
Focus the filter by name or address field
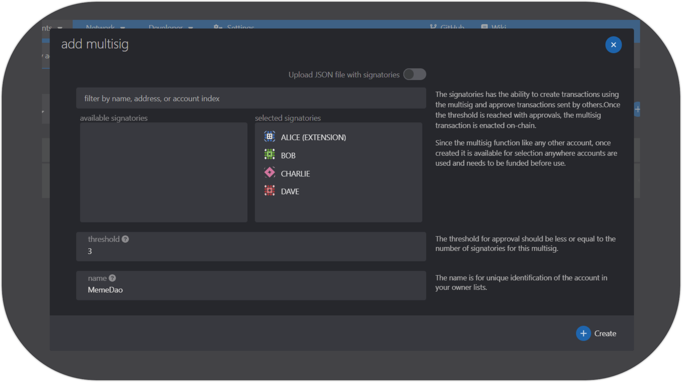[x=251, y=99]
